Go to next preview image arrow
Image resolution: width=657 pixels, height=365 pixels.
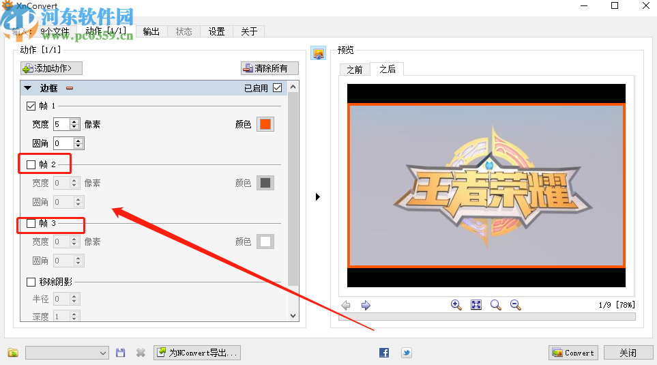(x=366, y=305)
